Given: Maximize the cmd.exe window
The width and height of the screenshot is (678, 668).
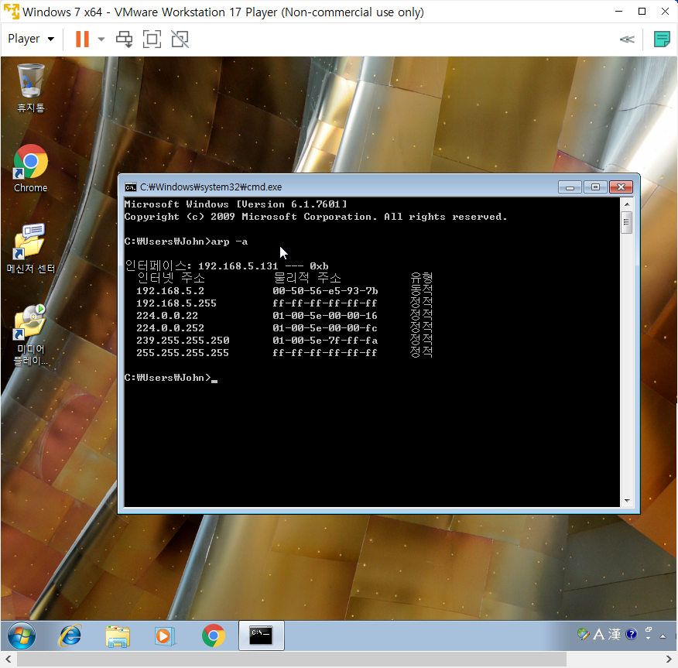Looking at the screenshot, I should (x=595, y=187).
